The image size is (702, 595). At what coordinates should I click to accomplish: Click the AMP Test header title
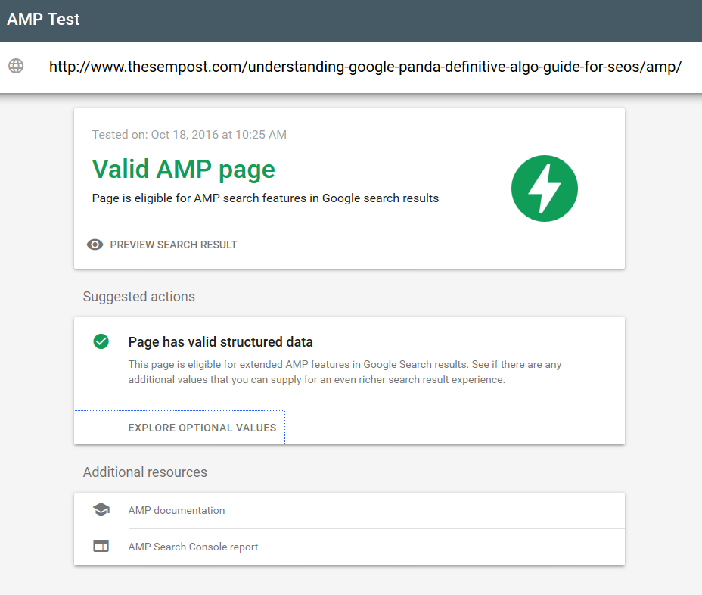click(43, 20)
